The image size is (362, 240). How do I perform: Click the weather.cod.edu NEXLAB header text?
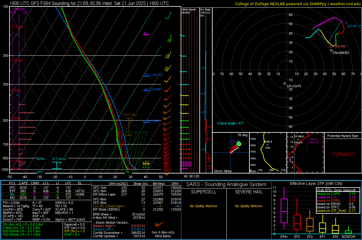(298, 4)
